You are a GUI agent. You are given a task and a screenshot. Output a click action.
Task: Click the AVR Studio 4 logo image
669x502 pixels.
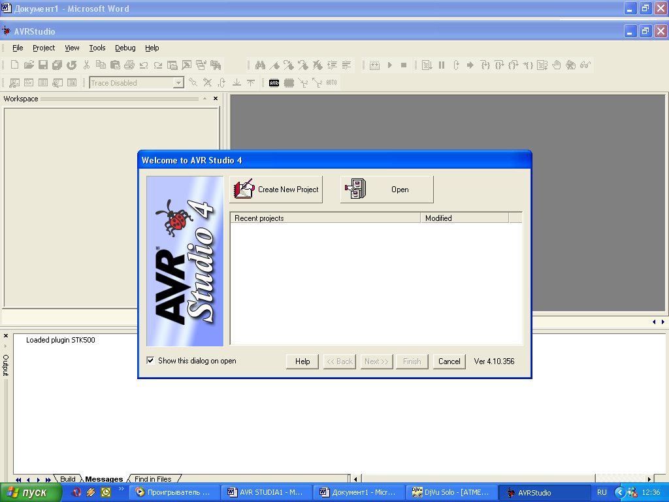coord(185,261)
